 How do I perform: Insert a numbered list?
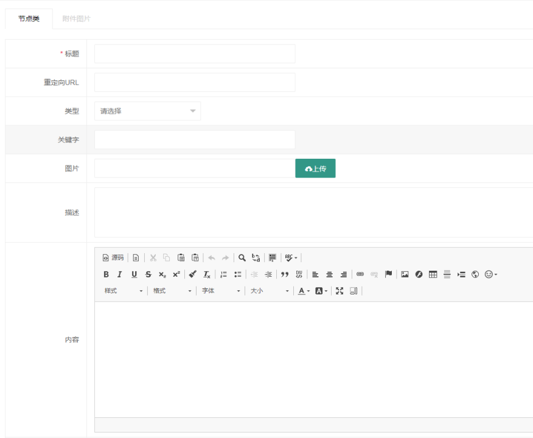(223, 274)
